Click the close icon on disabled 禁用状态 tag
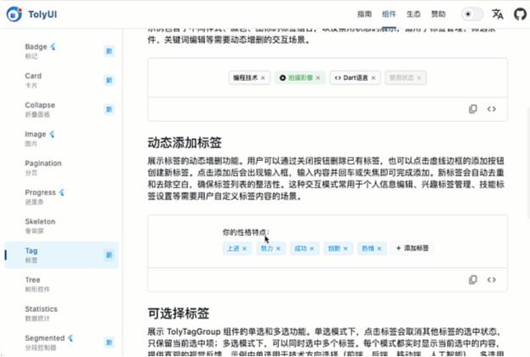The image size is (530, 357). pyautogui.click(x=419, y=78)
